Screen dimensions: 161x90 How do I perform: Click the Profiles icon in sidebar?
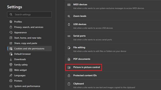[11, 22]
